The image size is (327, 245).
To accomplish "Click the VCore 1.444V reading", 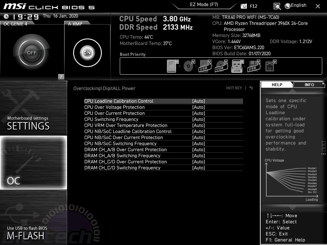I will 226,41.
